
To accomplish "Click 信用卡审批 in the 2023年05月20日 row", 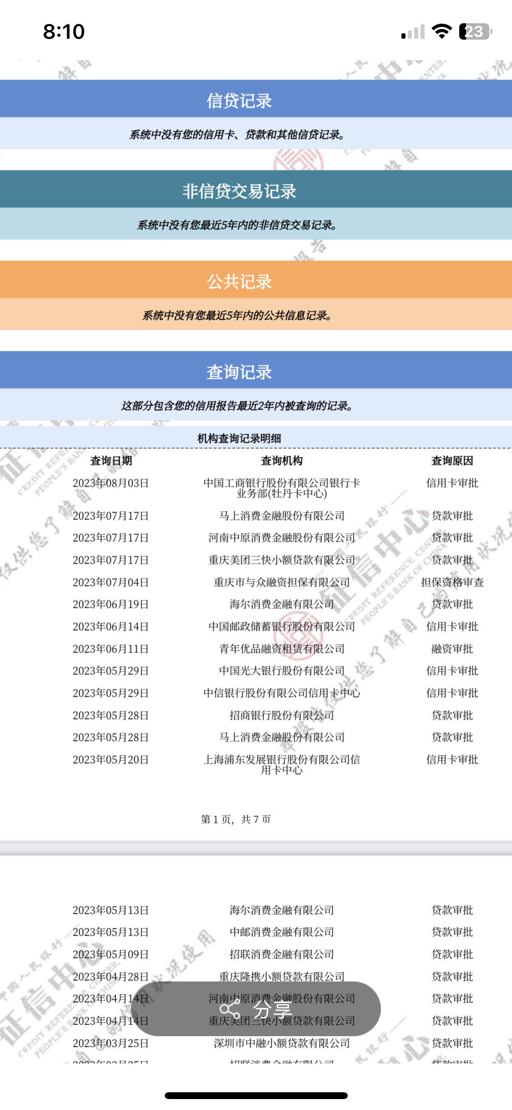I will click(452, 760).
